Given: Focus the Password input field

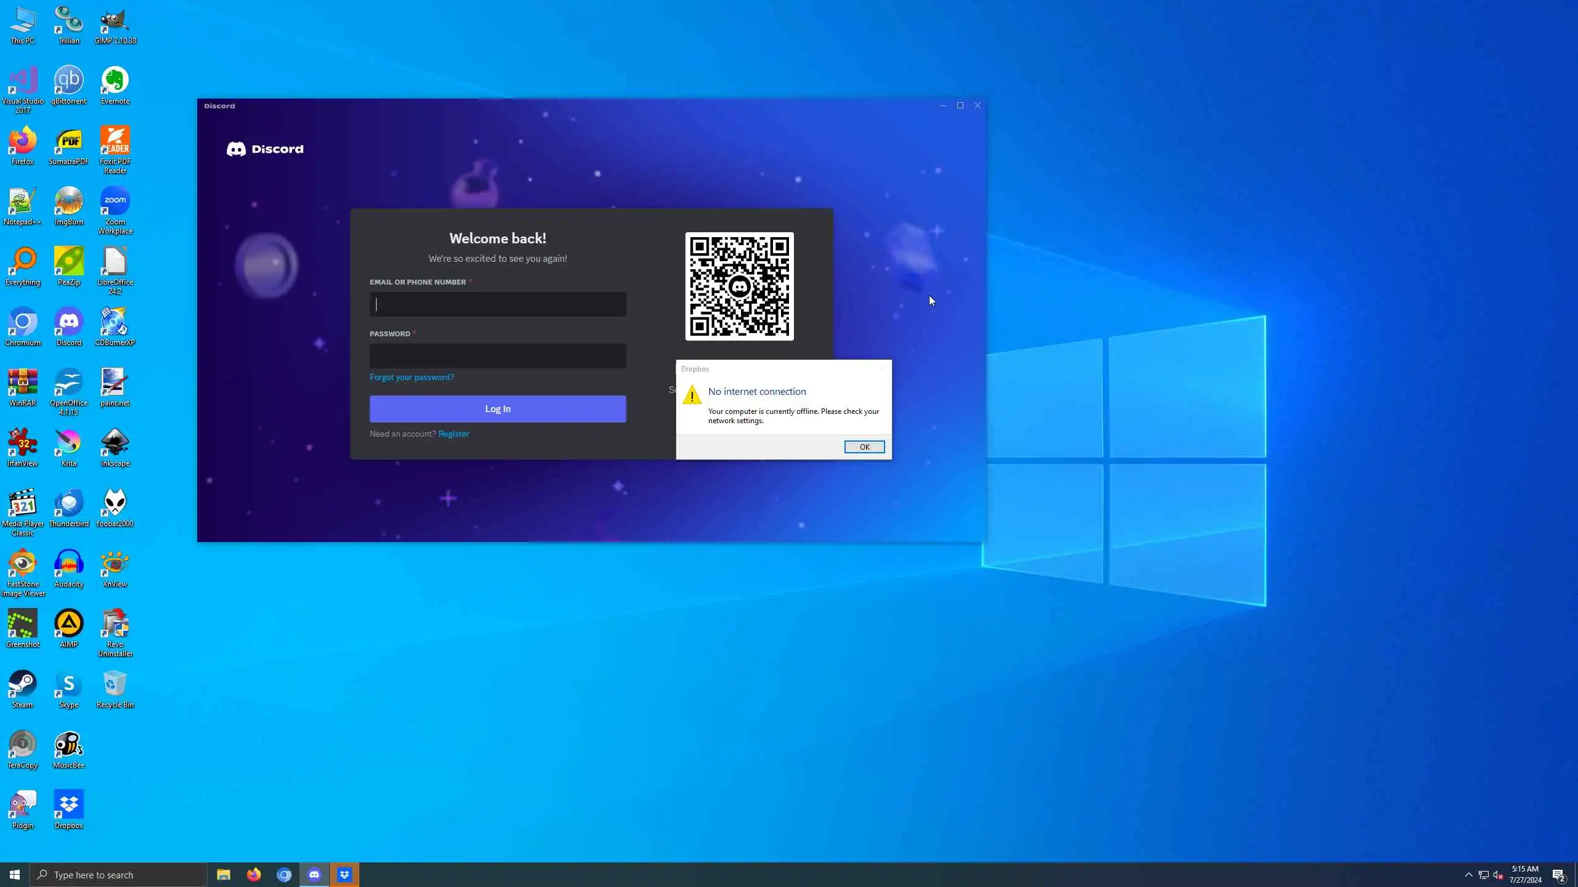Looking at the screenshot, I should [497, 356].
